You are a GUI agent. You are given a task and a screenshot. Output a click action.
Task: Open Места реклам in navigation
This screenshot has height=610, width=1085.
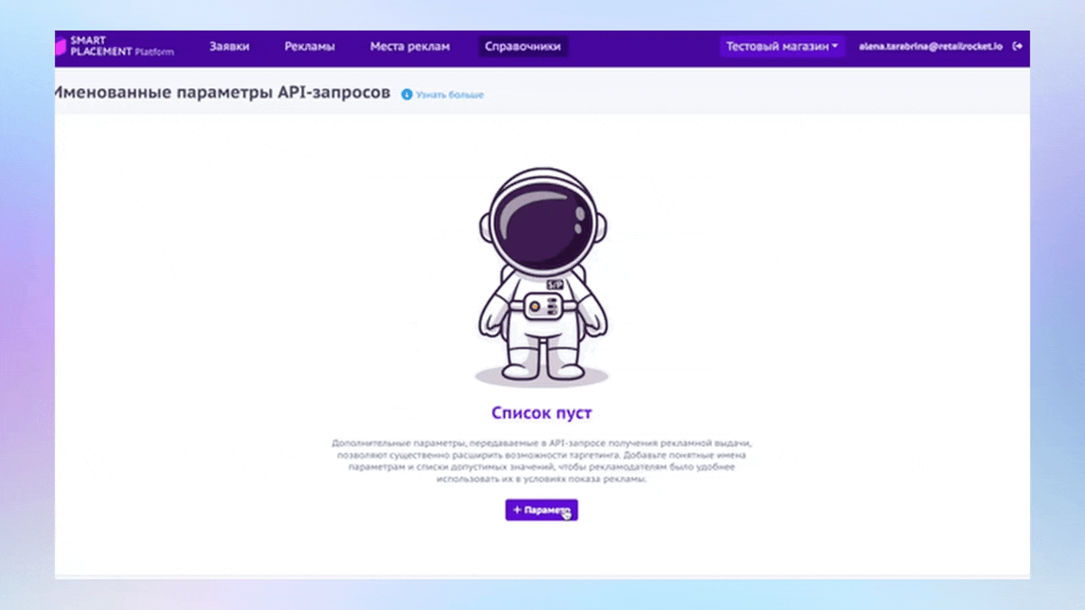click(409, 47)
